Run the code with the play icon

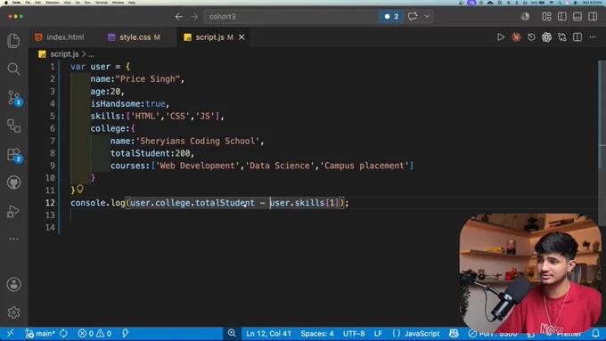[501, 37]
